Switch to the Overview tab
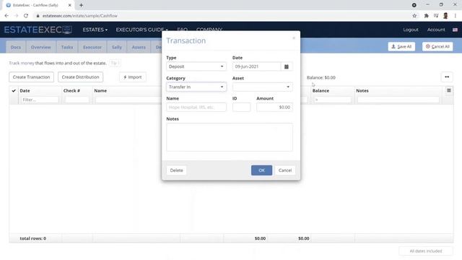The width and height of the screenshot is (462, 260). [41, 47]
